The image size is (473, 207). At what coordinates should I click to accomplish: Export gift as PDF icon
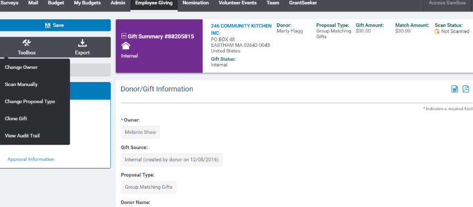point(466,89)
